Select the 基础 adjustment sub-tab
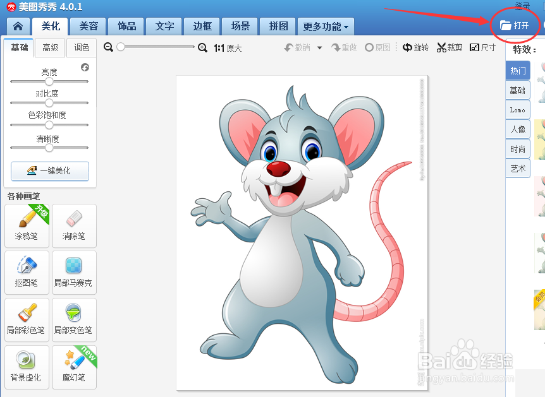The height and width of the screenshot is (397, 545). (19, 47)
